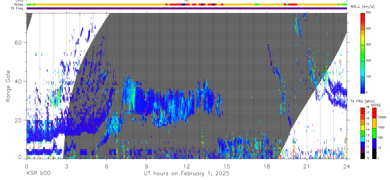
Task: Click the '9' tick under the TX FRQ legend
Action: click(368, 158)
